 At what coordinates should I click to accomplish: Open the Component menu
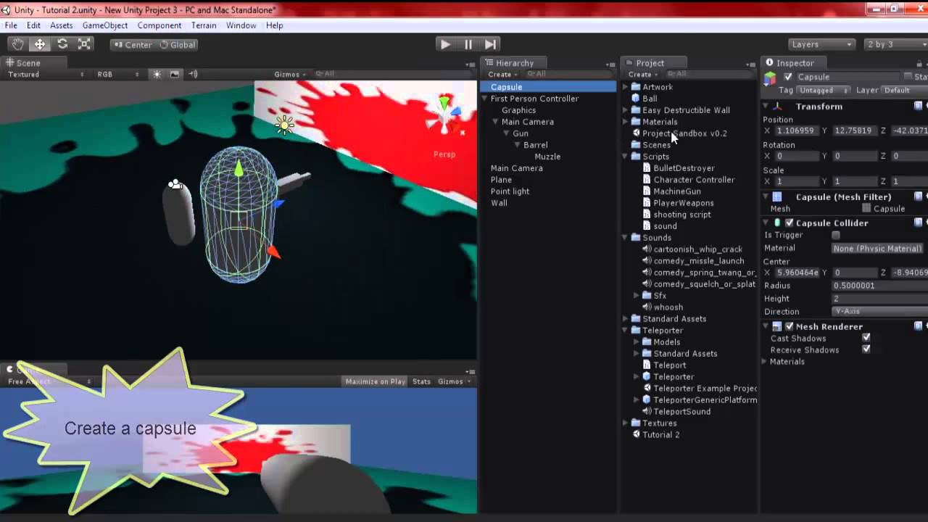pyautogui.click(x=159, y=25)
